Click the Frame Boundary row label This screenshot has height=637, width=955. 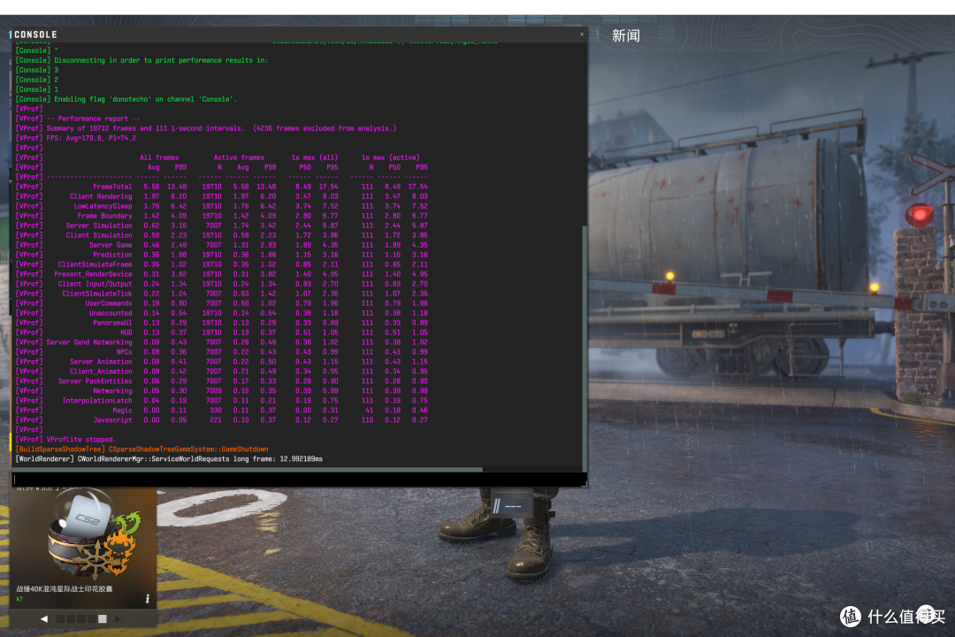pos(104,217)
